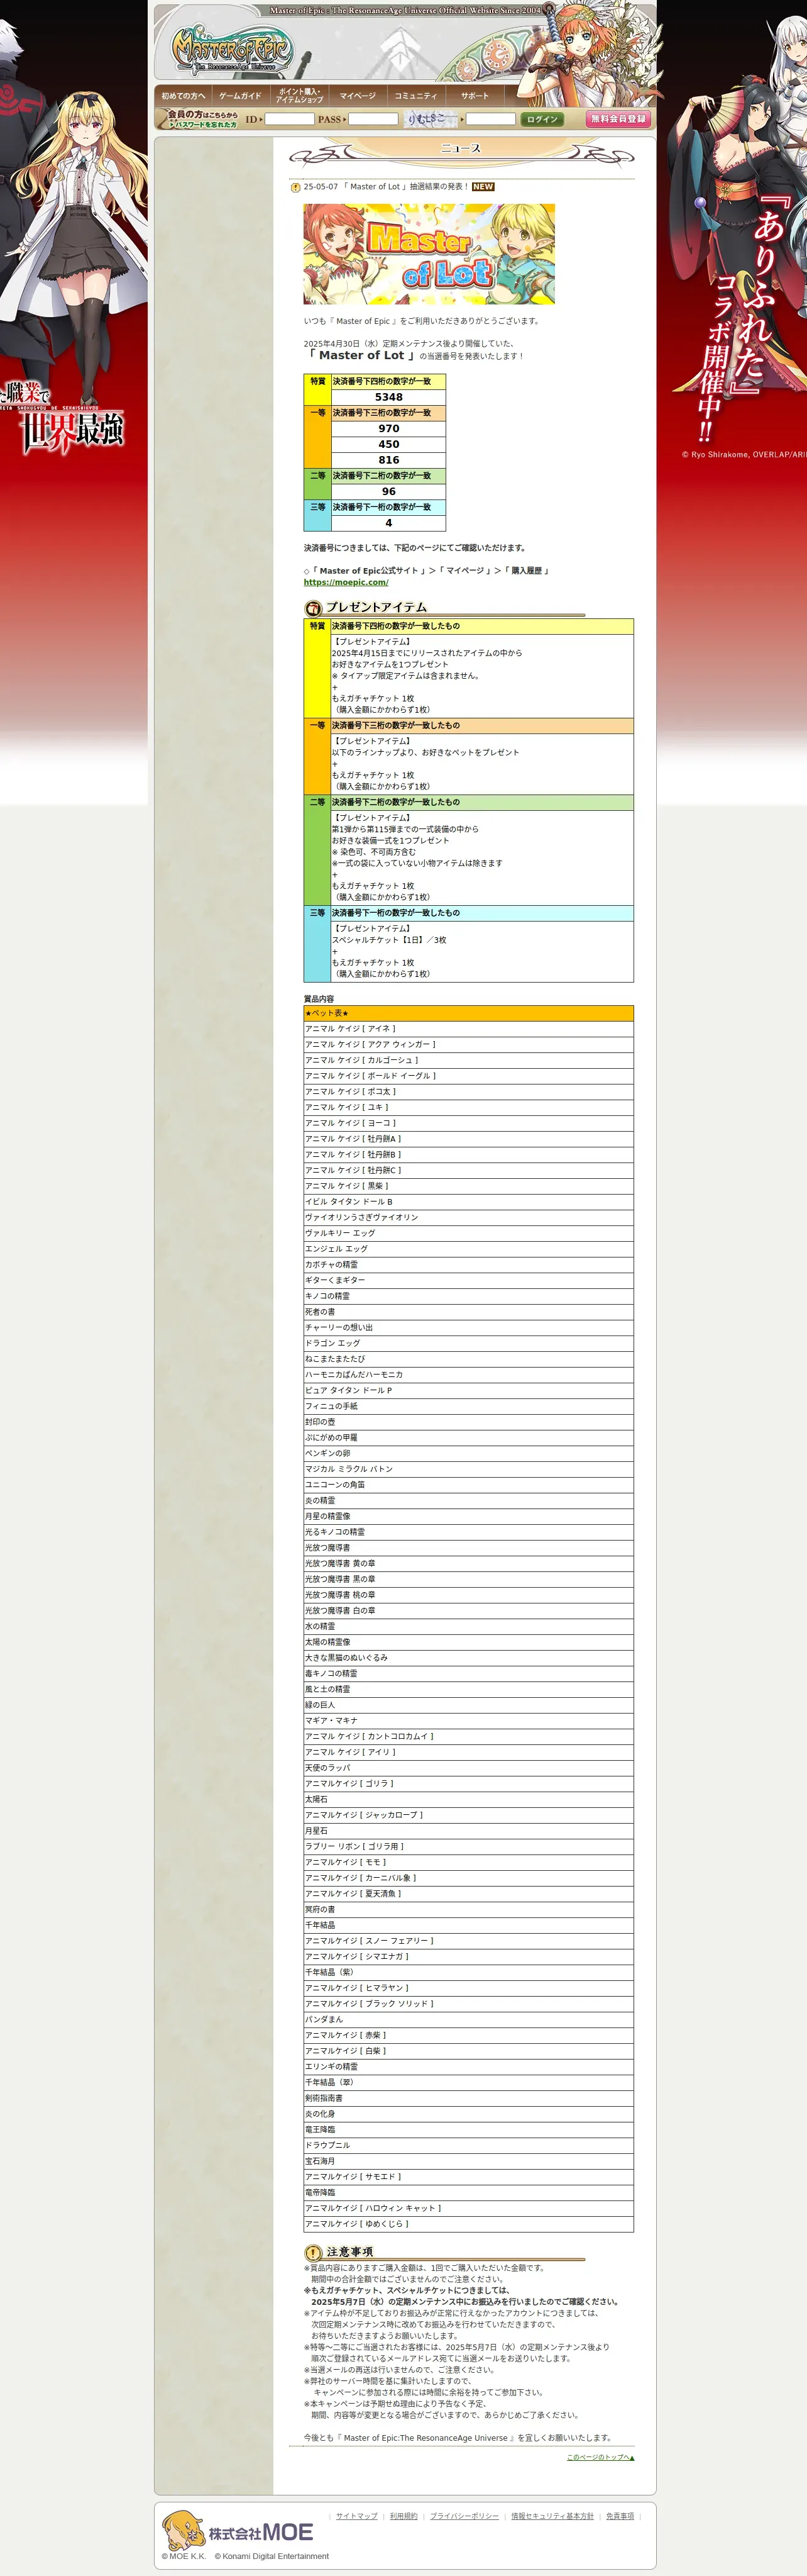
Task: Click the left 世界最強 collaboration banner
Action: (74, 402)
